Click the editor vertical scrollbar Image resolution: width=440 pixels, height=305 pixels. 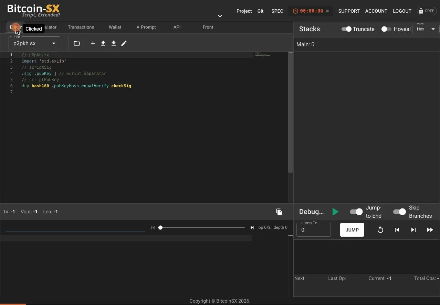(291, 113)
